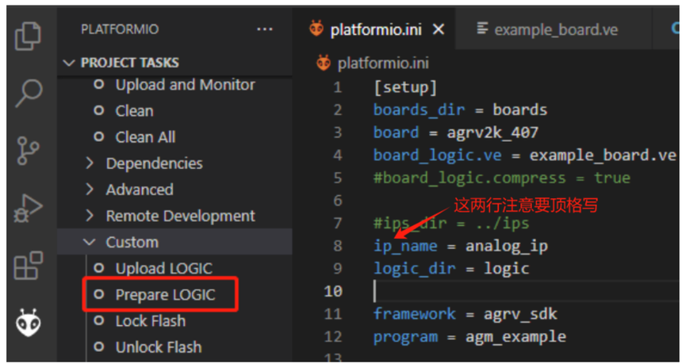
Task: Switch to platformio.ini editor tab
Action: pyautogui.click(x=376, y=29)
